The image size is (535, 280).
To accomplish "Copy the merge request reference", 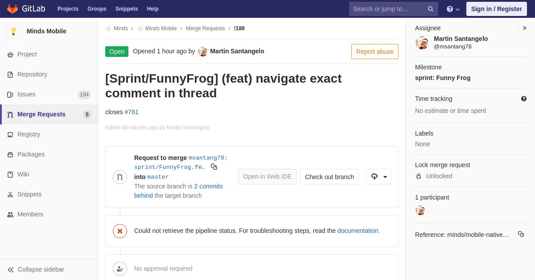I will pos(521,234).
